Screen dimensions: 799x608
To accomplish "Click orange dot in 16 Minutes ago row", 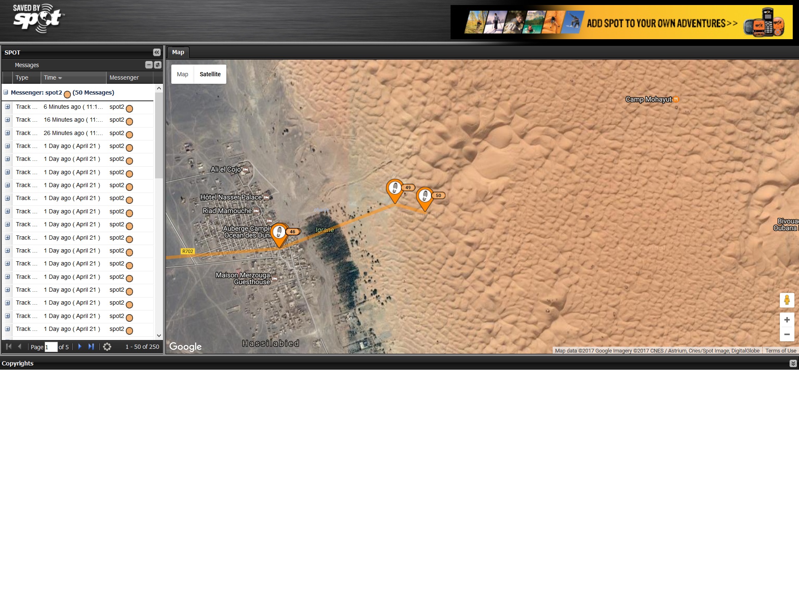I will point(130,122).
